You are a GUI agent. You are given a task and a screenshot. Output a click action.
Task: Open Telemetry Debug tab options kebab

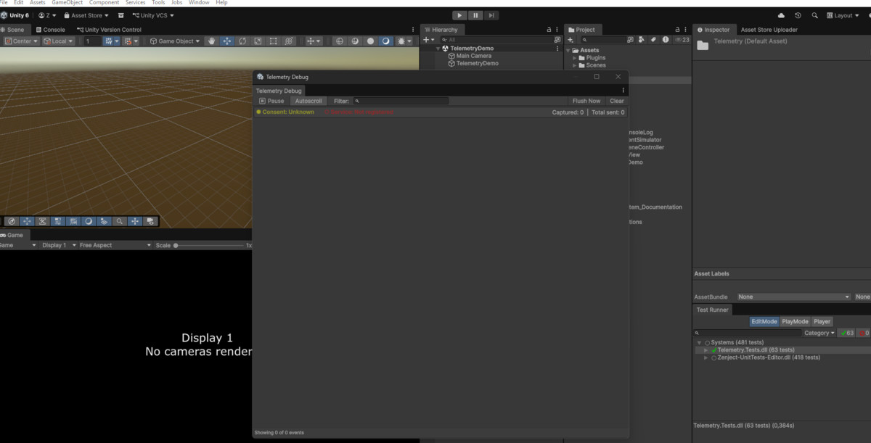pyautogui.click(x=623, y=91)
